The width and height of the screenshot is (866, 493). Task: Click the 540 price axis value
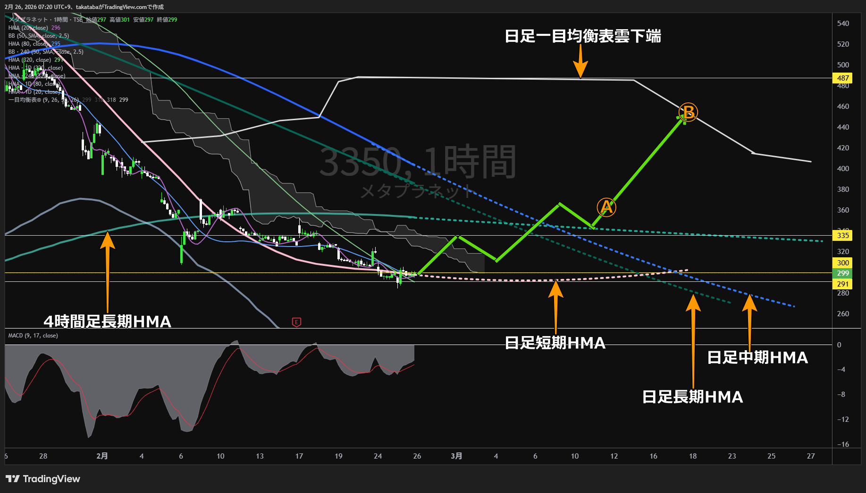pos(843,24)
